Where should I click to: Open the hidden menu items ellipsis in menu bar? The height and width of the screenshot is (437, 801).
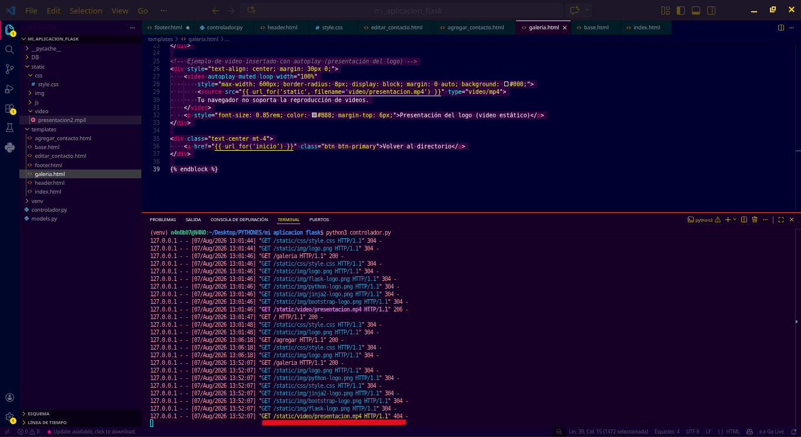(164, 11)
